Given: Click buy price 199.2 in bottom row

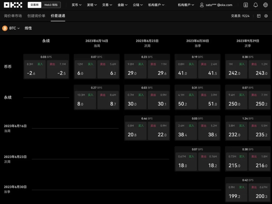Looking at the screenshot, I should point(236,193).
